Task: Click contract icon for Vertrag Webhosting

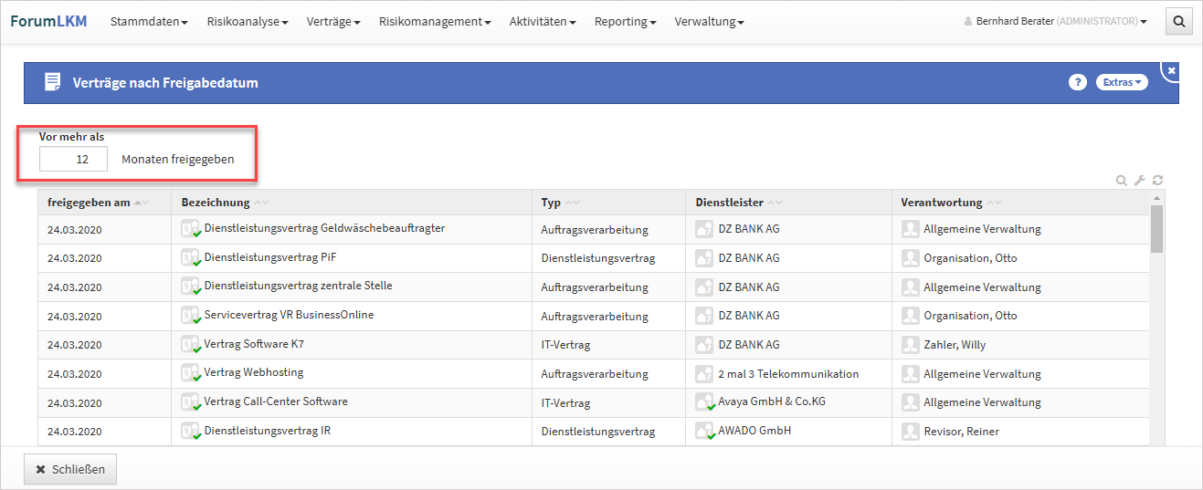Action: (191, 373)
